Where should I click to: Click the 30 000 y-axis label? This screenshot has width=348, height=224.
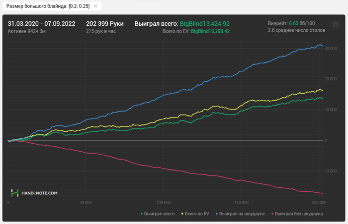(x=331, y=49)
